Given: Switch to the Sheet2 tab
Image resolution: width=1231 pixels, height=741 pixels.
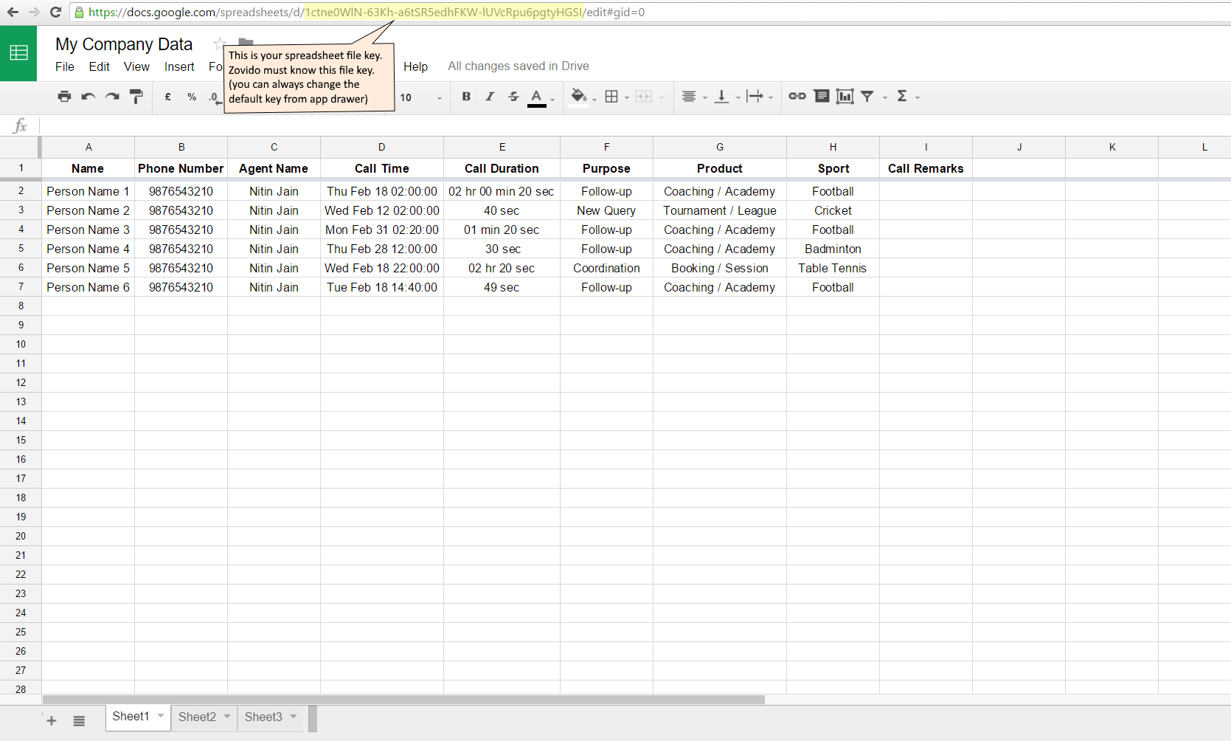Looking at the screenshot, I should (197, 717).
